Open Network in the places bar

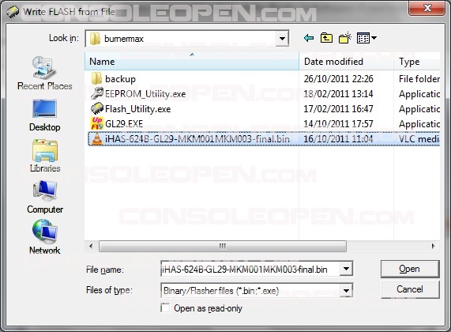click(x=45, y=238)
